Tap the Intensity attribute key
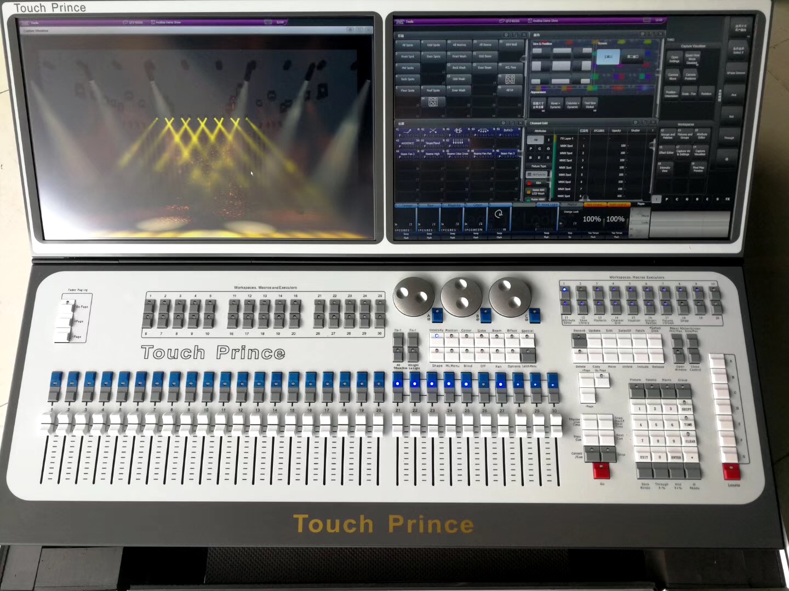 point(436,339)
